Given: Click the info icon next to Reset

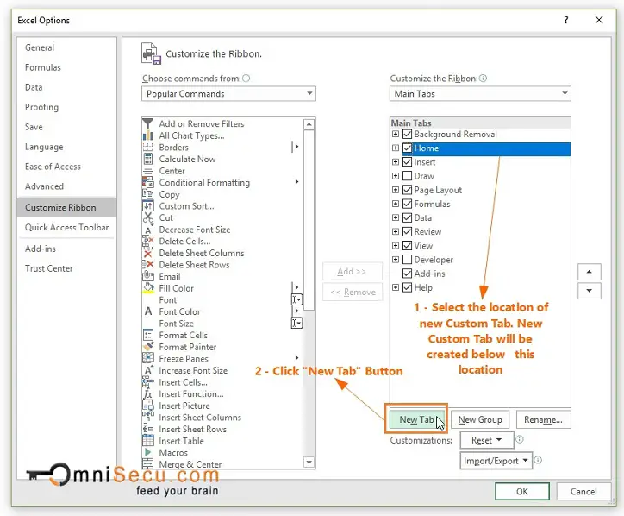Looking at the screenshot, I should pos(520,439).
